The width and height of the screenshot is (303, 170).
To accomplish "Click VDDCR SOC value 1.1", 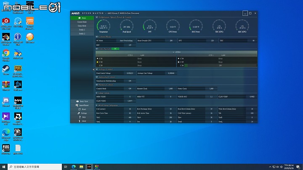I will tap(211, 97).
